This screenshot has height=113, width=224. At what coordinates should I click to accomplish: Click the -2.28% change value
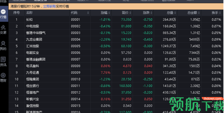click(105, 39)
